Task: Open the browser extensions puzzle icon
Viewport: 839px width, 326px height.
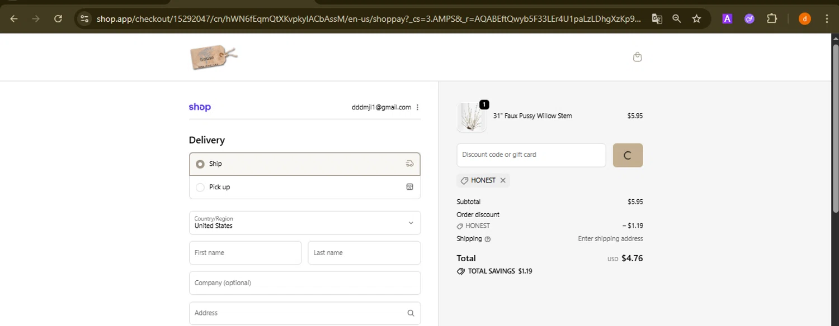Action: pyautogui.click(x=772, y=19)
